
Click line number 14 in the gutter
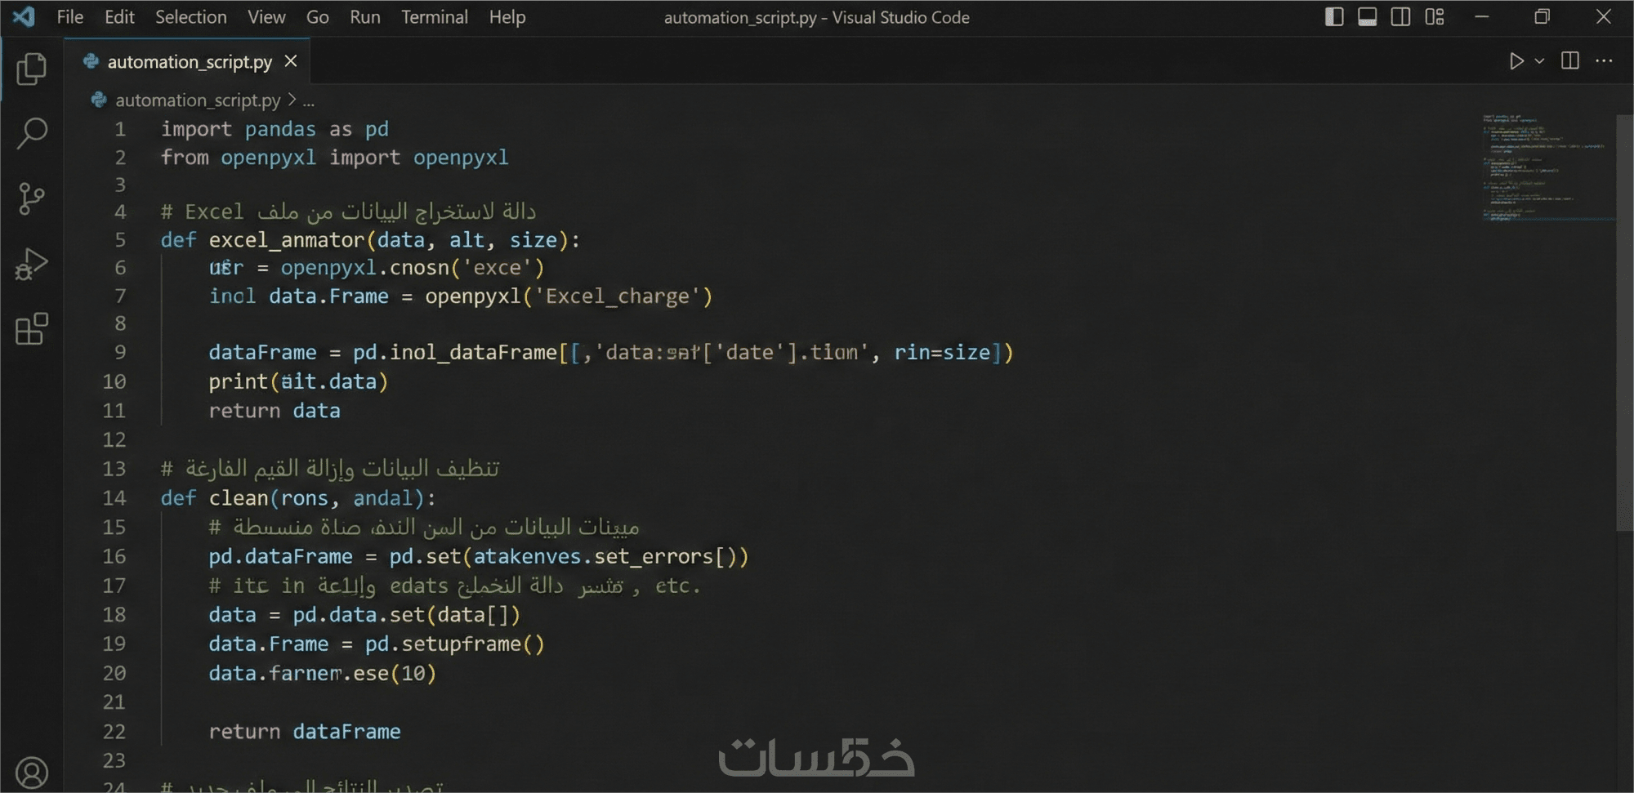tap(114, 498)
